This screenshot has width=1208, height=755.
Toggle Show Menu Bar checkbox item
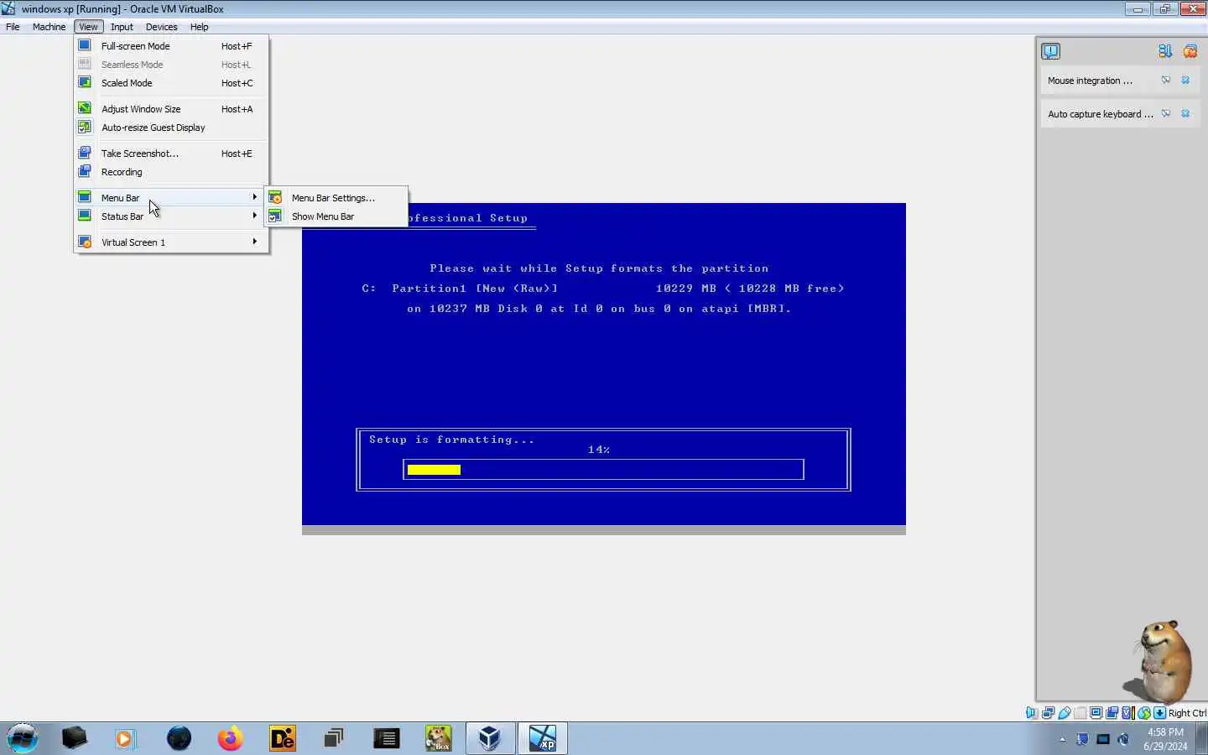tap(336, 216)
